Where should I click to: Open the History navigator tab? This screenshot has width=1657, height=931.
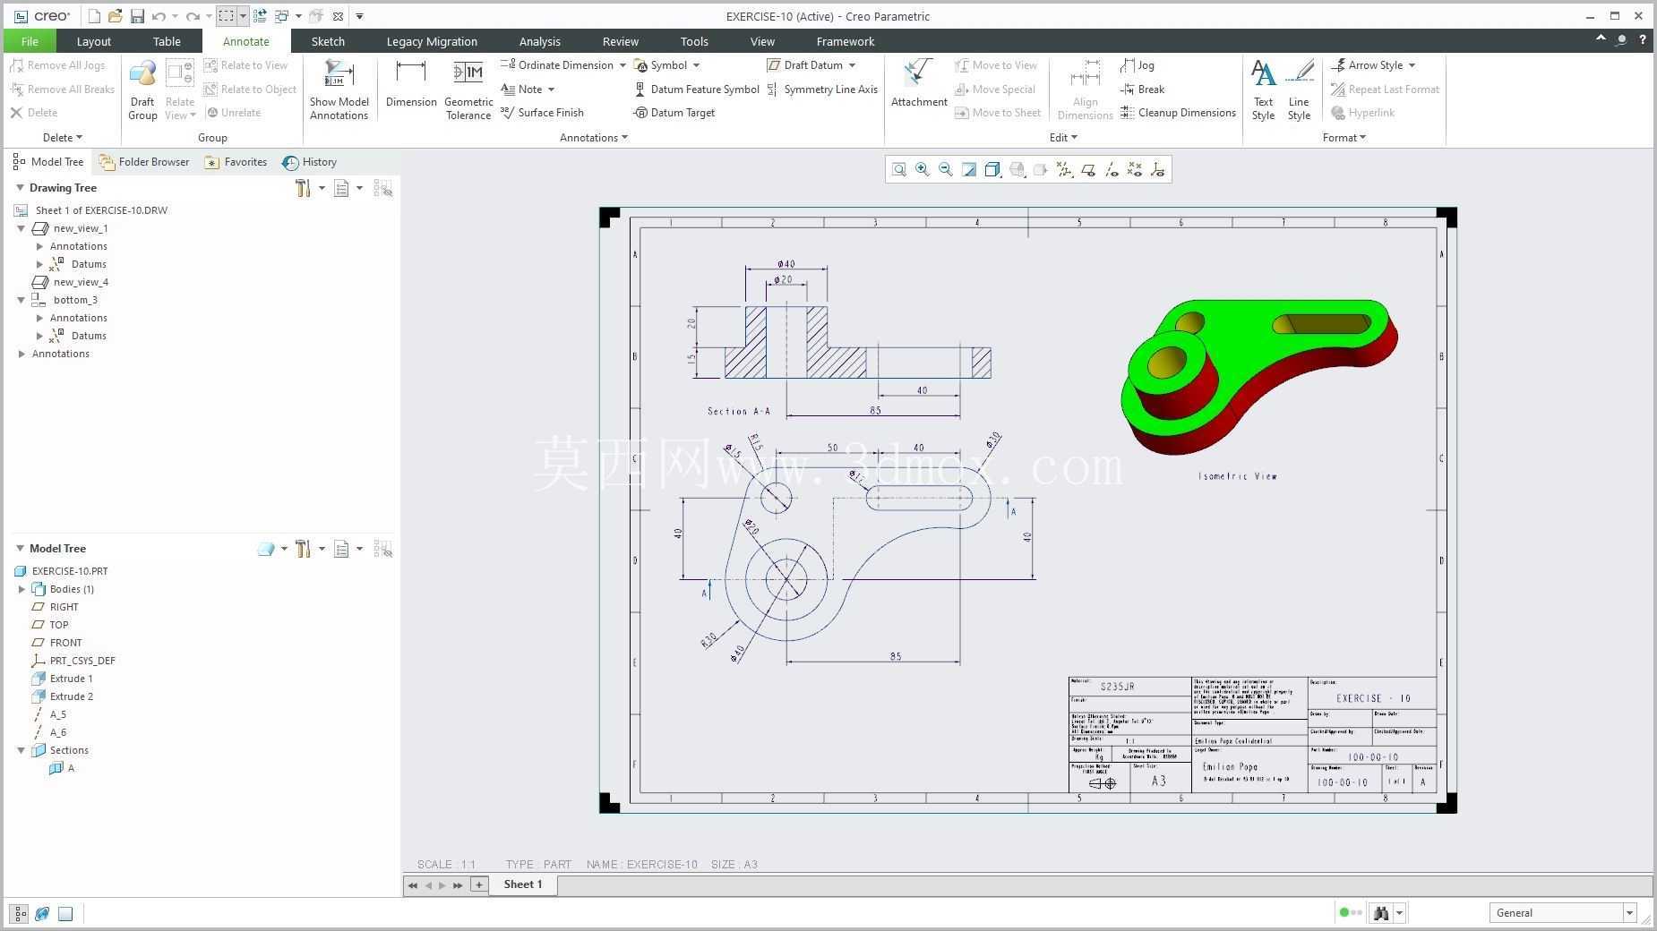[310, 162]
